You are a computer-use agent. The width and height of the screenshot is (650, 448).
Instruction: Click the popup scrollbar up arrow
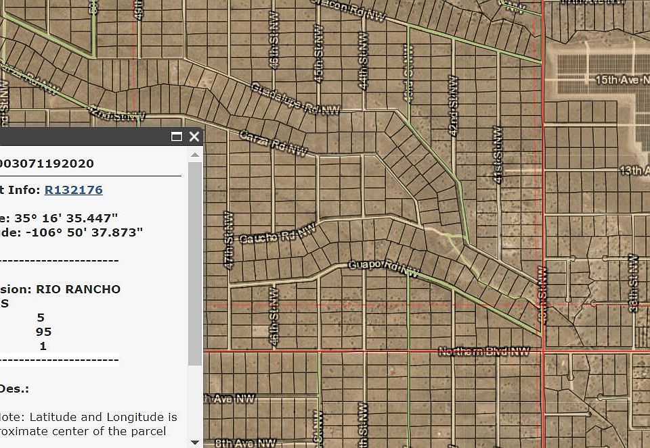click(195, 154)
